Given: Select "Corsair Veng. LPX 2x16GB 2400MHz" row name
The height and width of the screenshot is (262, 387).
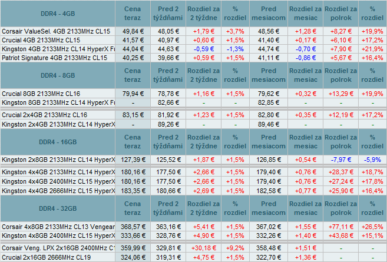Looking at the screenshot, I should point(58,248).
